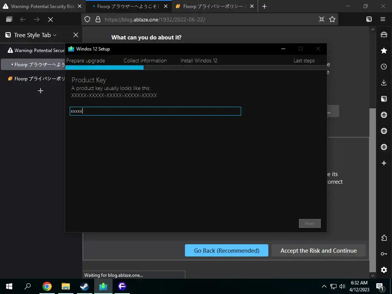Open a new tab in the tab bar
Viewport: 392px width, 294px height.
point(264,7)
